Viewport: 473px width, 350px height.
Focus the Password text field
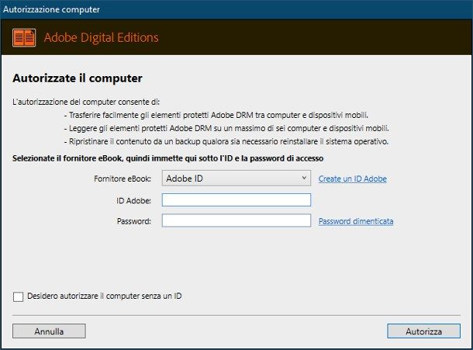tap(236, 220)
